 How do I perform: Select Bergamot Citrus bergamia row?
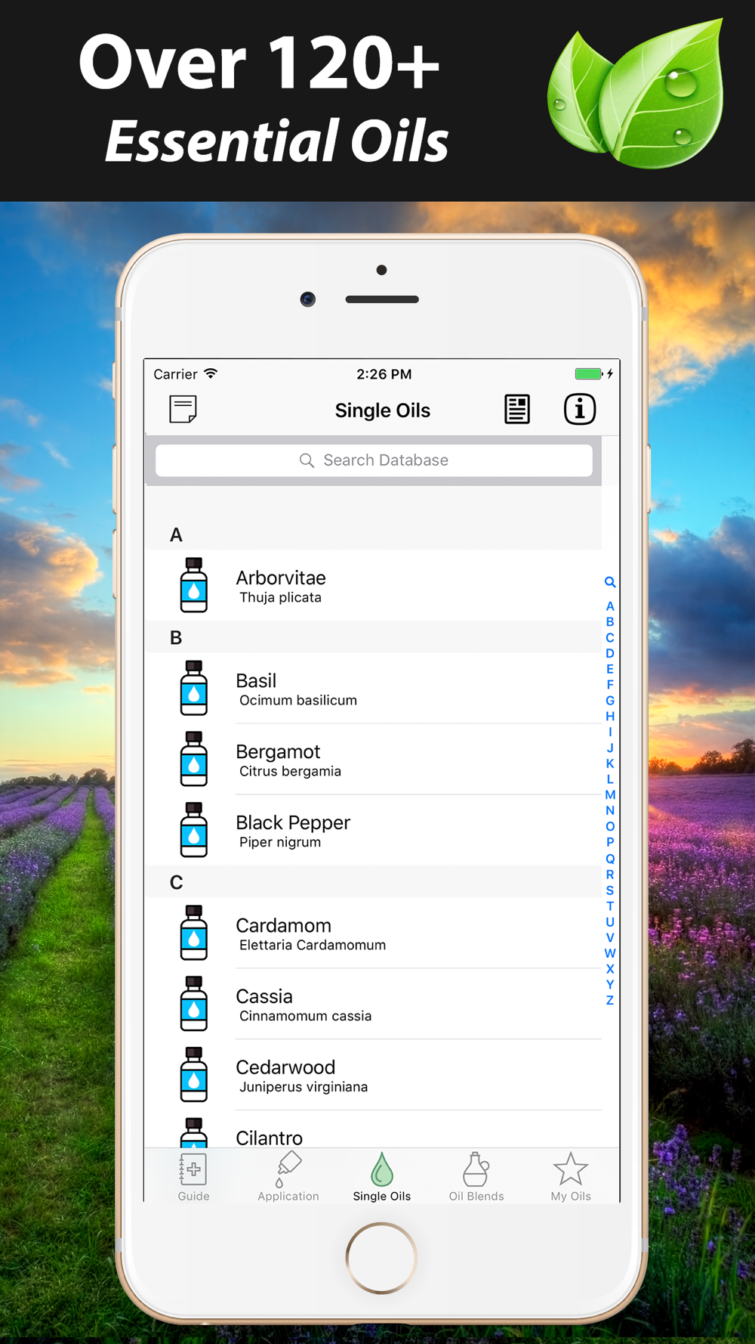pyautogui.click(x=373, y=759)
